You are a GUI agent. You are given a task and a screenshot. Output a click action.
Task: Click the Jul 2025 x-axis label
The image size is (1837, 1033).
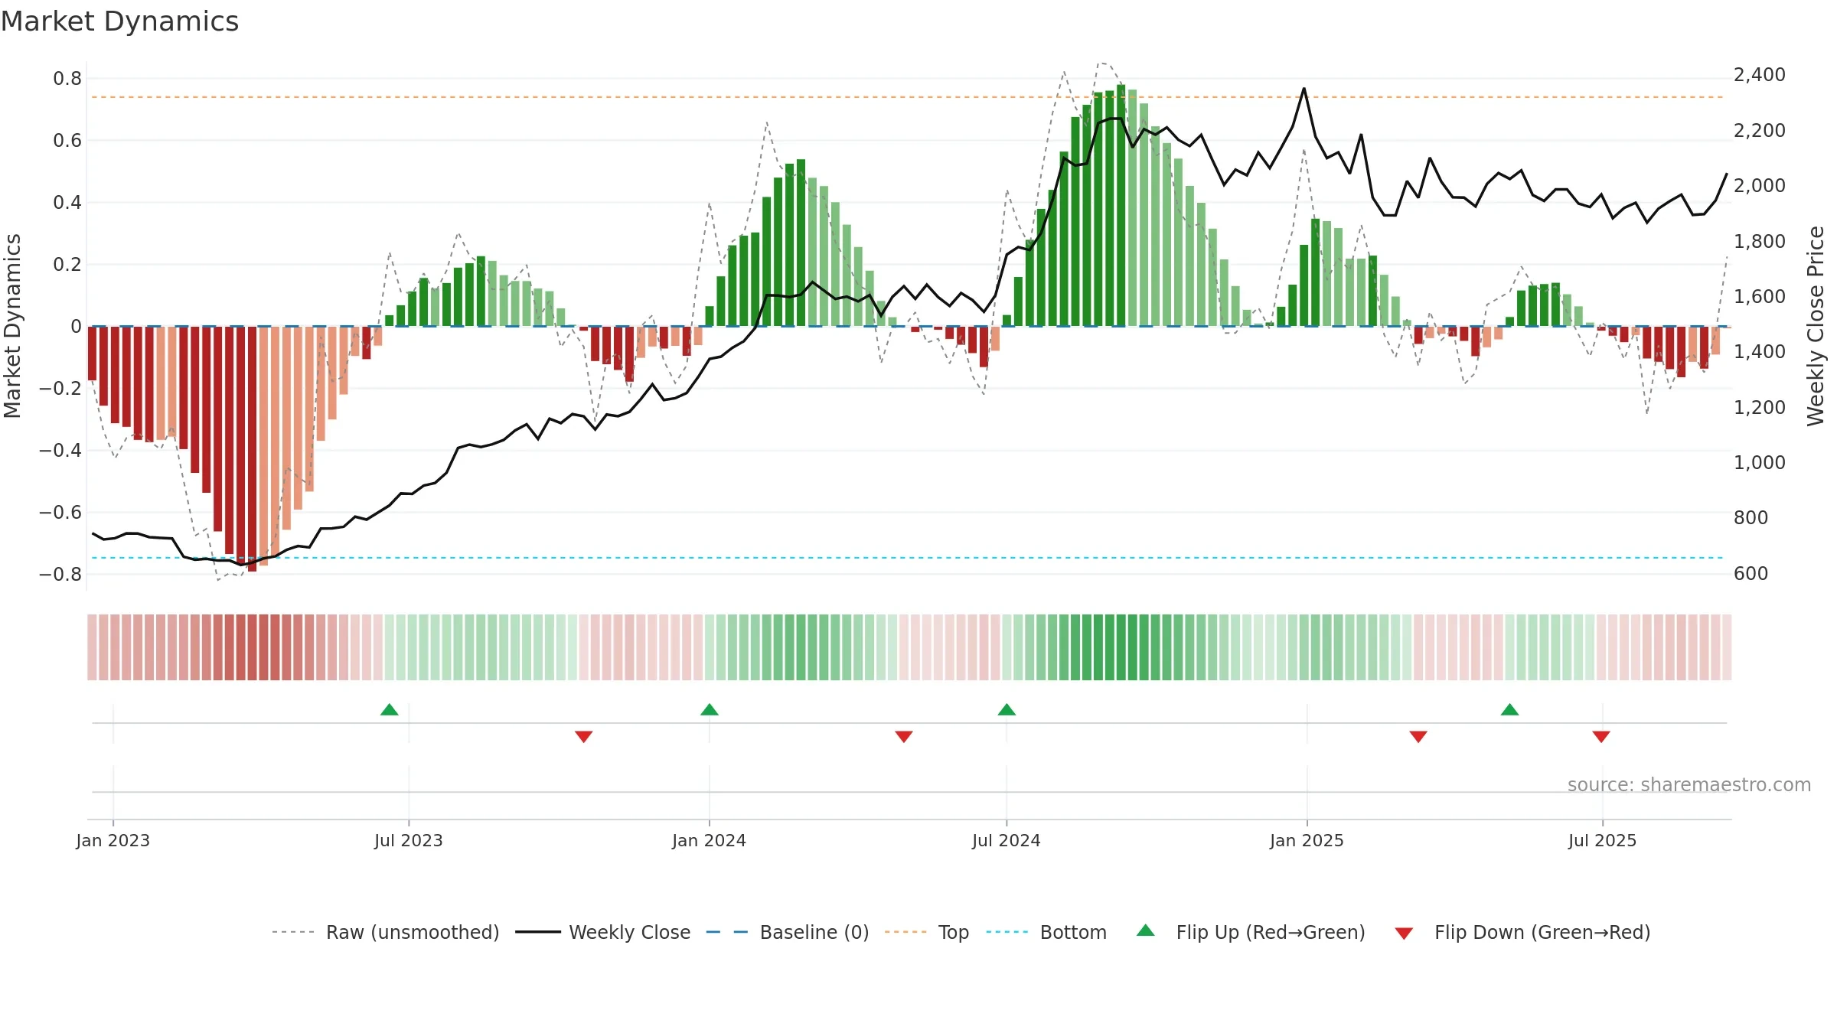[1603, 840]
